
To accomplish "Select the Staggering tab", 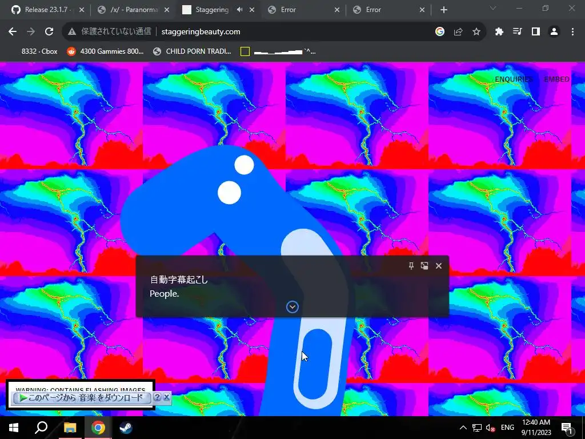I will (x=212, y=10).
